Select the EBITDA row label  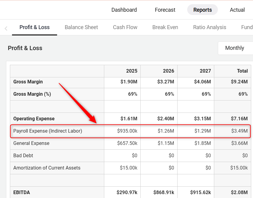22,192
